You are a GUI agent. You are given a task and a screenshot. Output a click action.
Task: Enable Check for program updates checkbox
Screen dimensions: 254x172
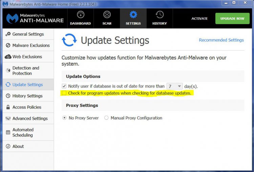point(64,93)
